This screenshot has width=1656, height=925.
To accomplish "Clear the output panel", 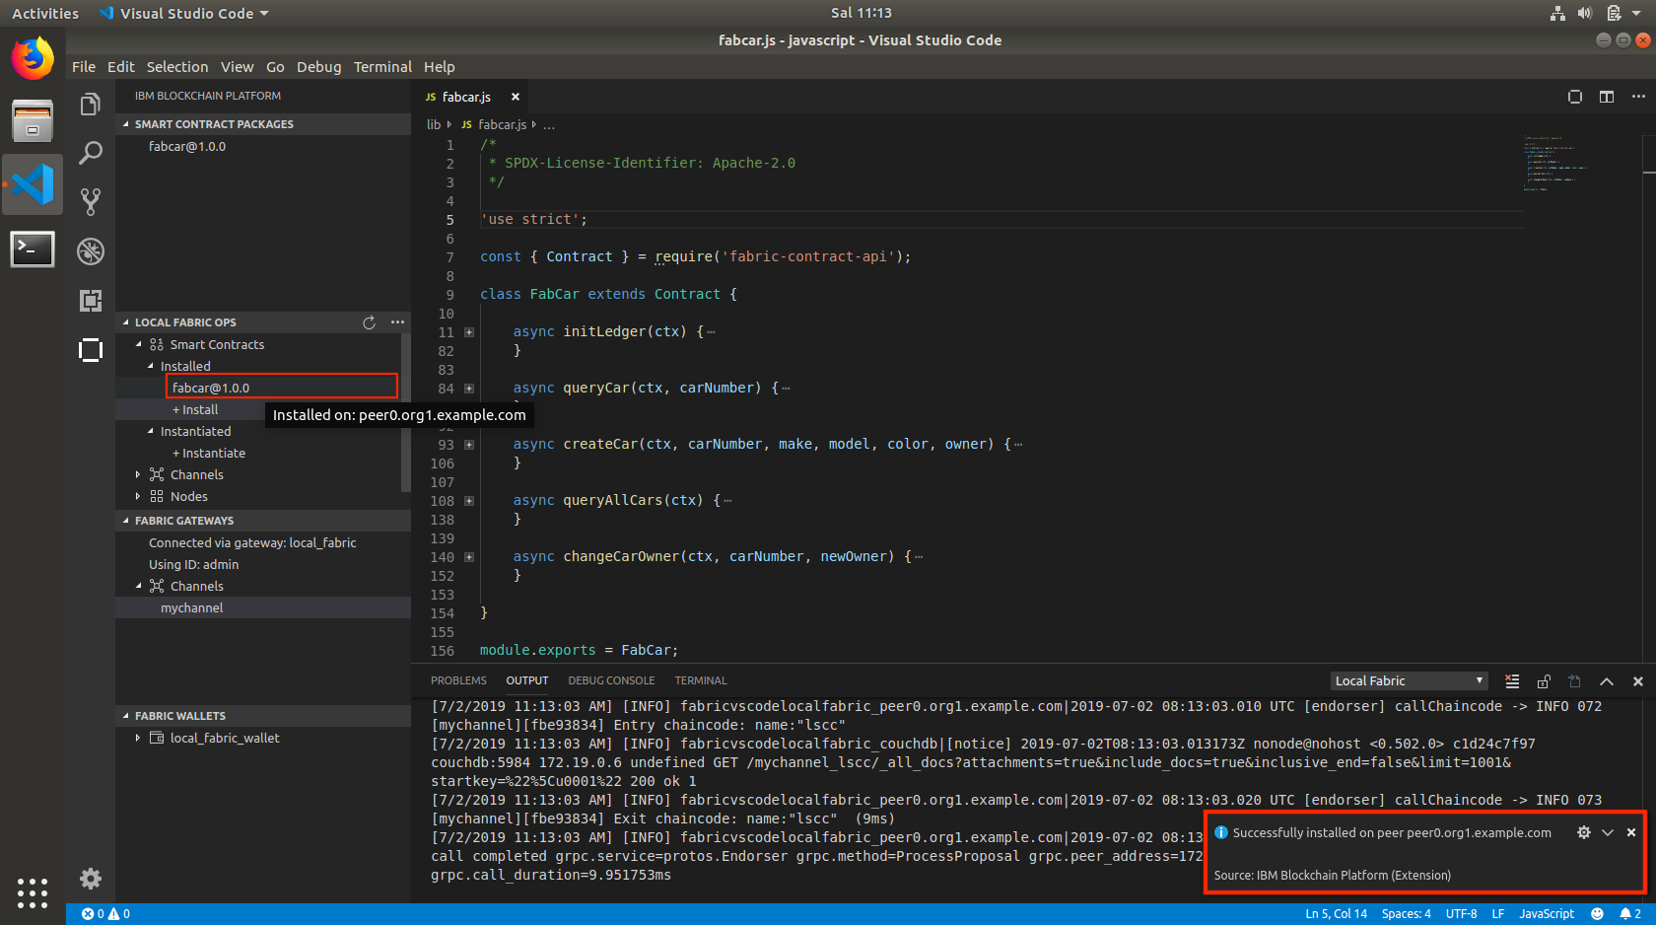I will [1512, 681].
